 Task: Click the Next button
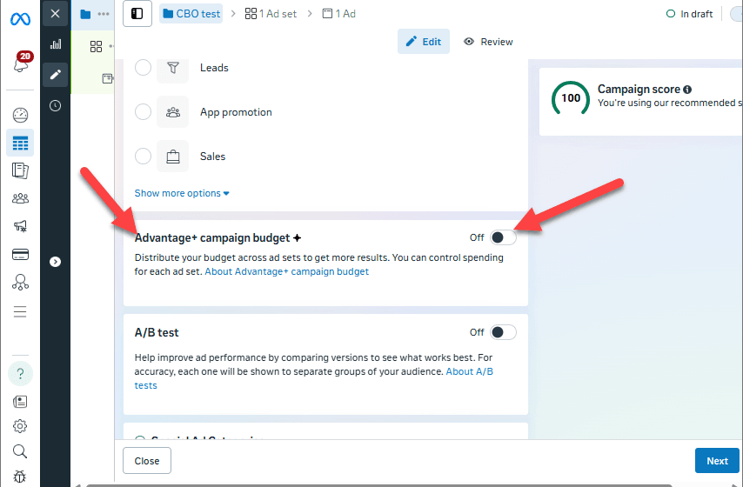[717, 461]
